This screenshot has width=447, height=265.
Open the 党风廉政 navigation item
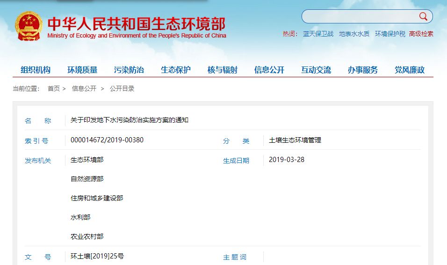410,70
